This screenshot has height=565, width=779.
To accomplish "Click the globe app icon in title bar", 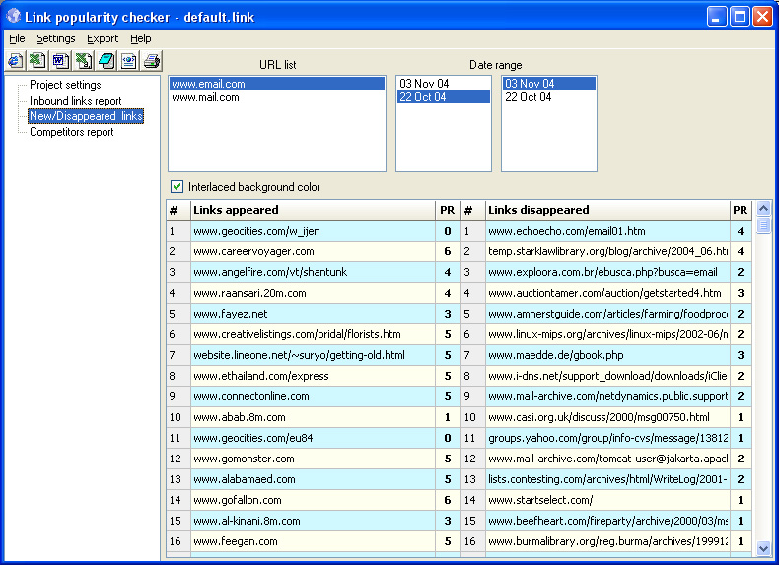I will click(x=14, y=17).
